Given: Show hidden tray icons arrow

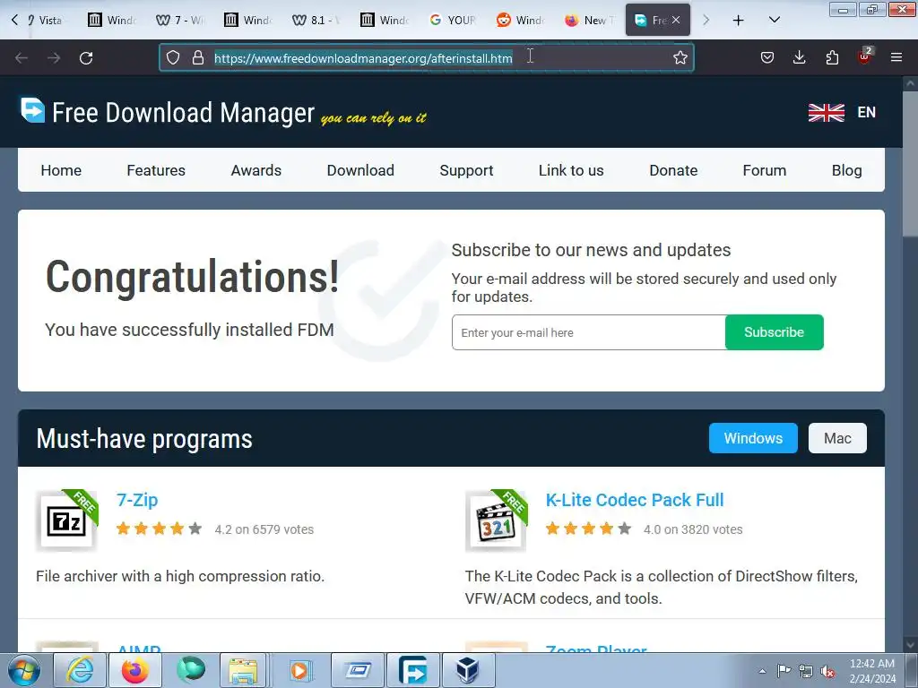Looking at the screenshot, I should coord(762,671).
